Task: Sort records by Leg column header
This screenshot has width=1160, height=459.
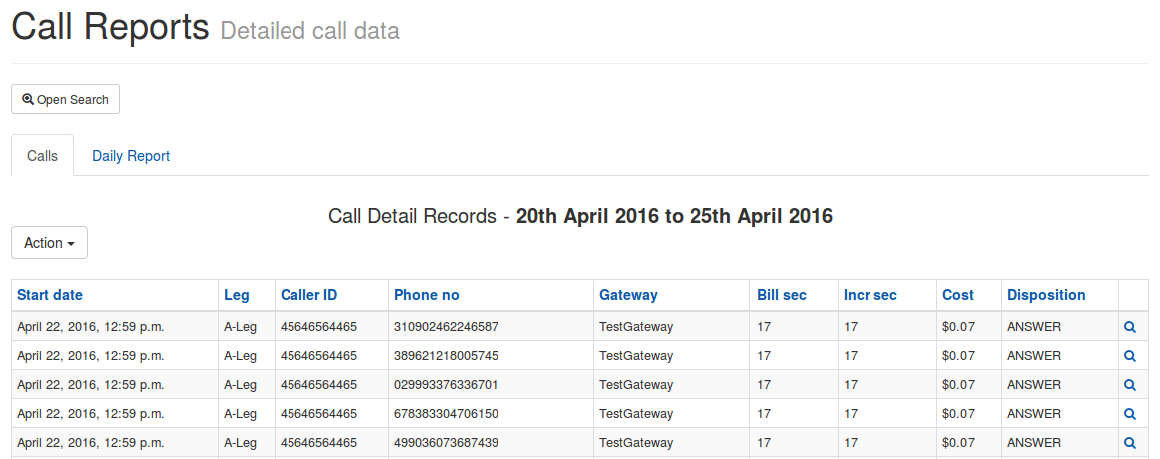Action: 237,295
